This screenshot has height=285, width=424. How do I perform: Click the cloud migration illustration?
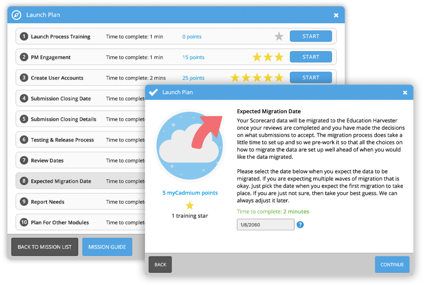click(x=190, y=146)
